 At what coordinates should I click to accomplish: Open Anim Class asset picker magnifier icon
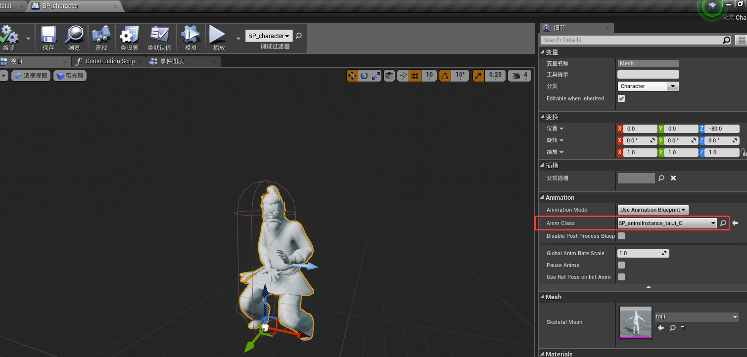[723, 223]
